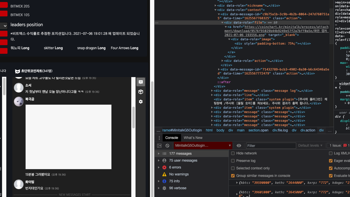Enable Preserve log checkbox
The height and width of the screenshot is (197, 350).
pos(233,161)
